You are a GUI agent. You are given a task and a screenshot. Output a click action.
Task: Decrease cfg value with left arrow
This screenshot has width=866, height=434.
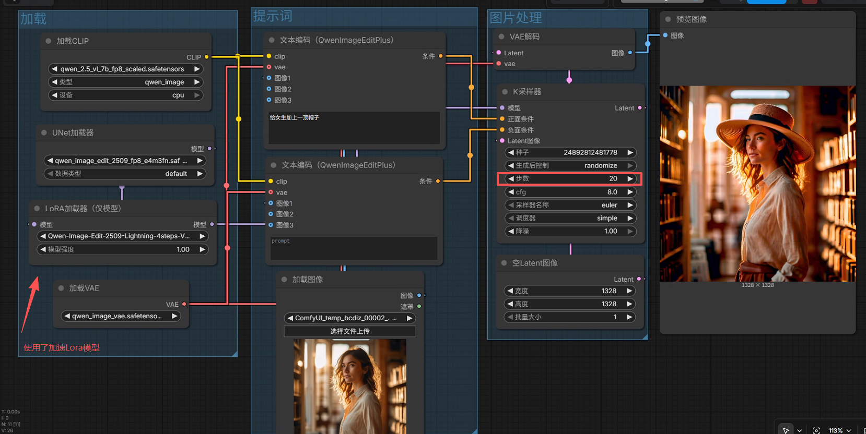(x=511, y=192)
